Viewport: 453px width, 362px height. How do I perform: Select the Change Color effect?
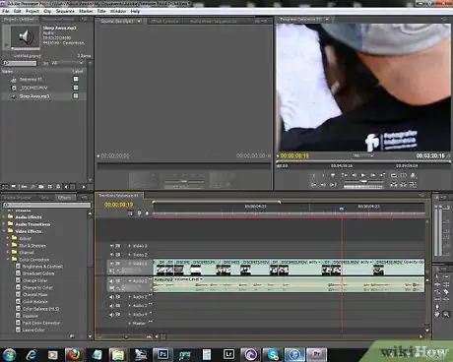tap(34, 280)
